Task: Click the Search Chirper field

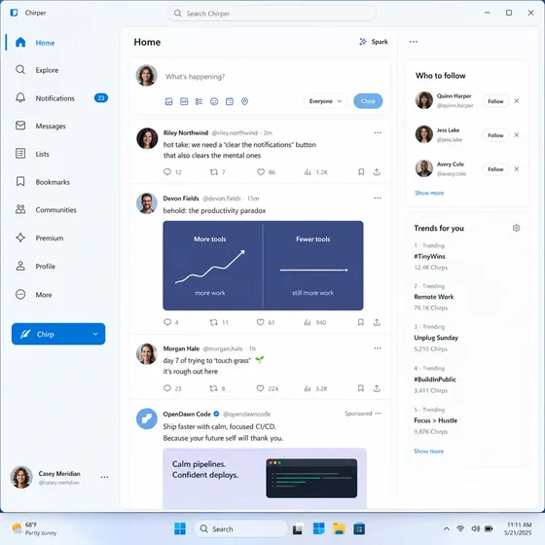Action: coord(272,14)
